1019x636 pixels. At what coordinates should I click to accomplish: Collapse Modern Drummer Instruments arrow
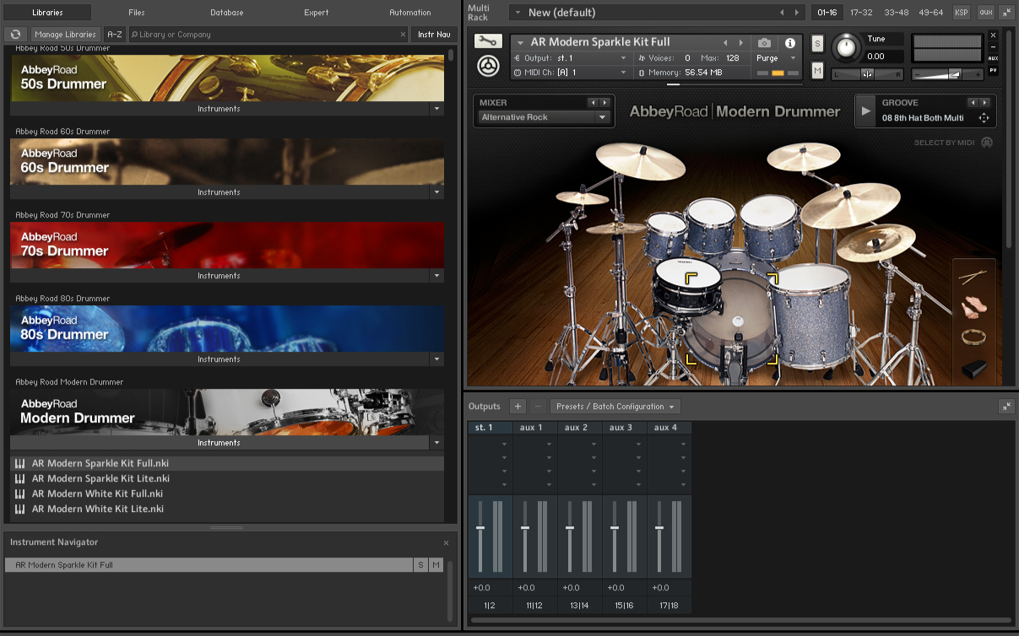436,443
